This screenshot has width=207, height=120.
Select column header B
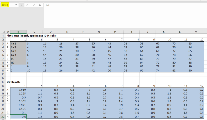pos(18,32)
